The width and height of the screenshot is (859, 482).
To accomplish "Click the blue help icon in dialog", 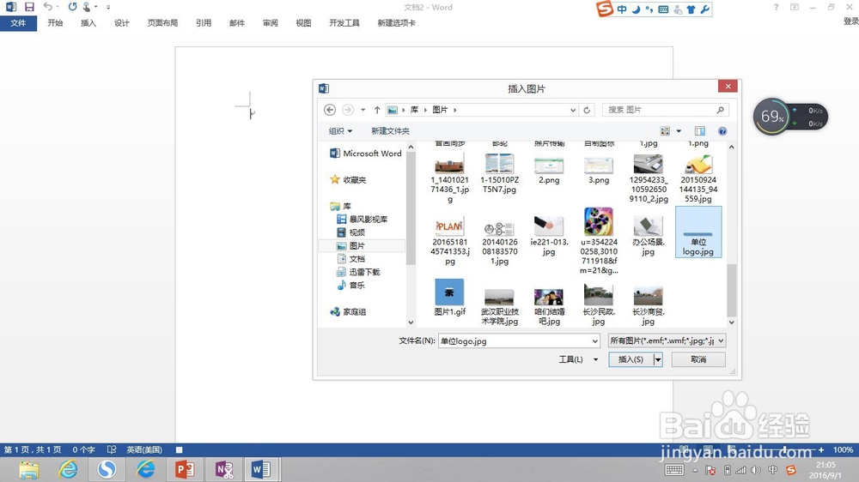I will [x=722, y=131].
